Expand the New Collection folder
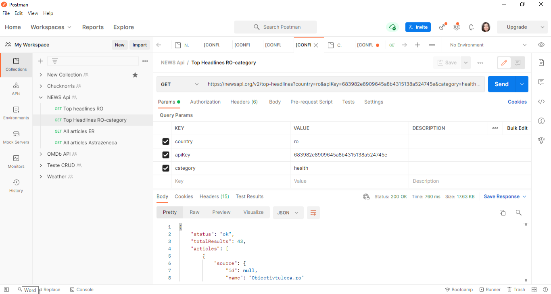551x294 pixels. pyautogui.click(x=41, y=75)
